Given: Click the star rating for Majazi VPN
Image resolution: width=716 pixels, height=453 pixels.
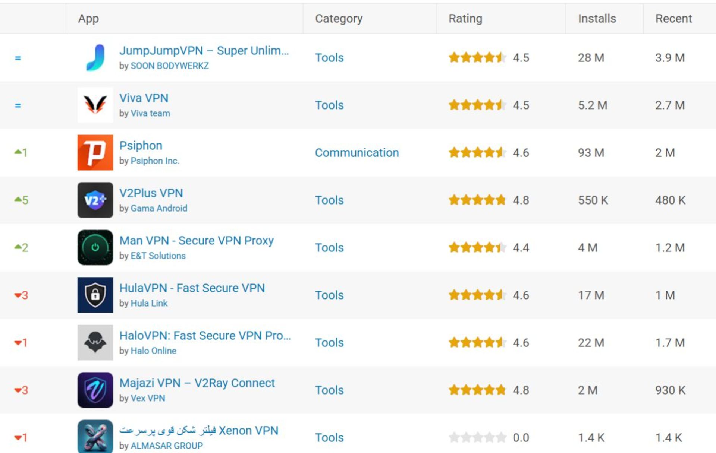Looking at the screenshot, I should [477, 390].
